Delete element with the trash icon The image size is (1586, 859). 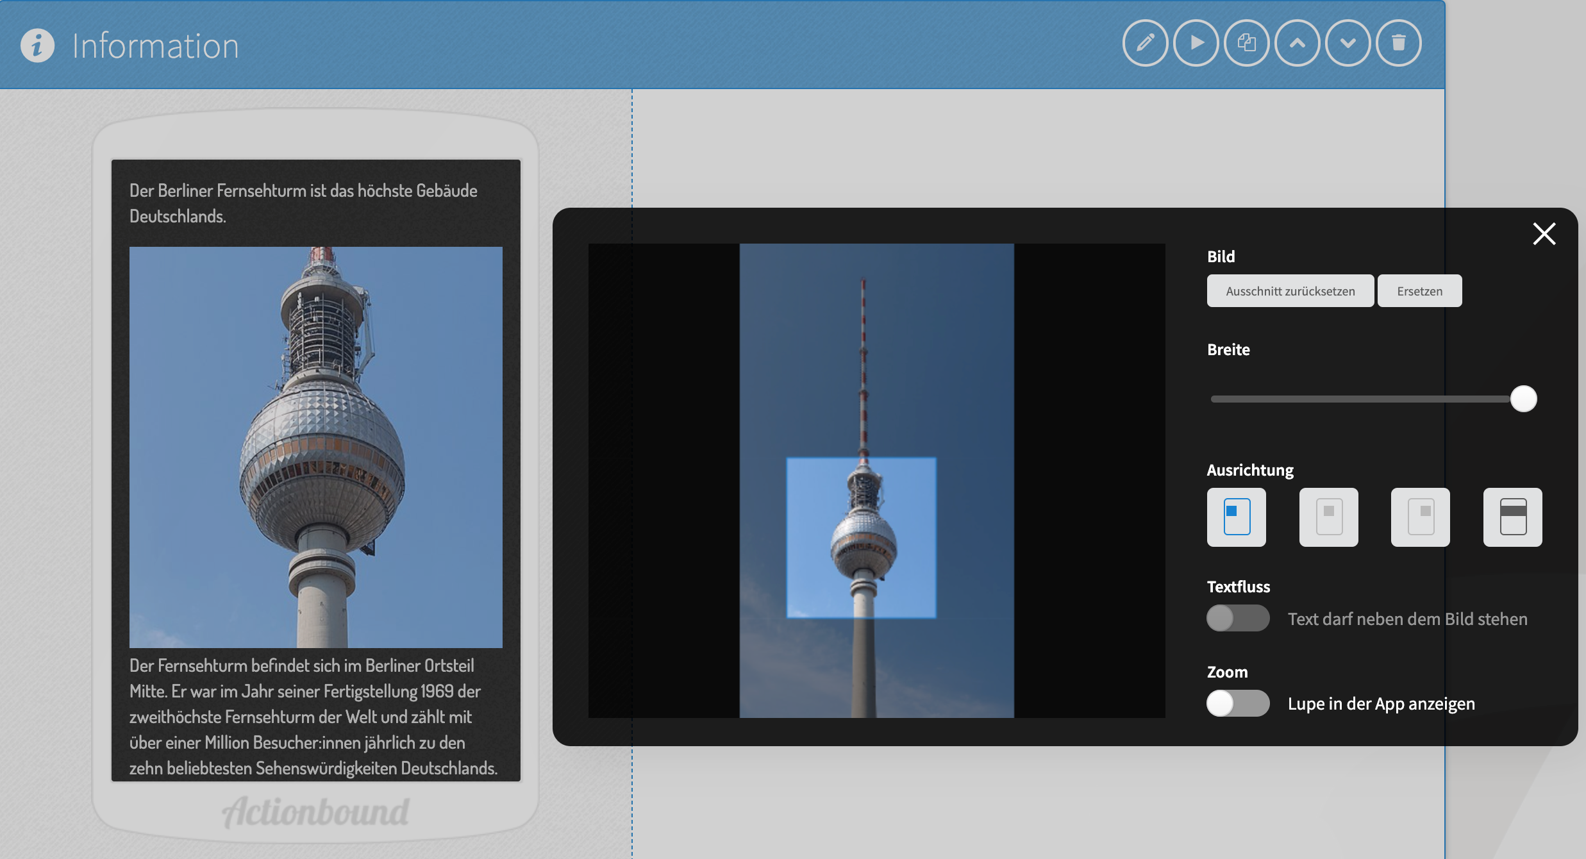1399,44
